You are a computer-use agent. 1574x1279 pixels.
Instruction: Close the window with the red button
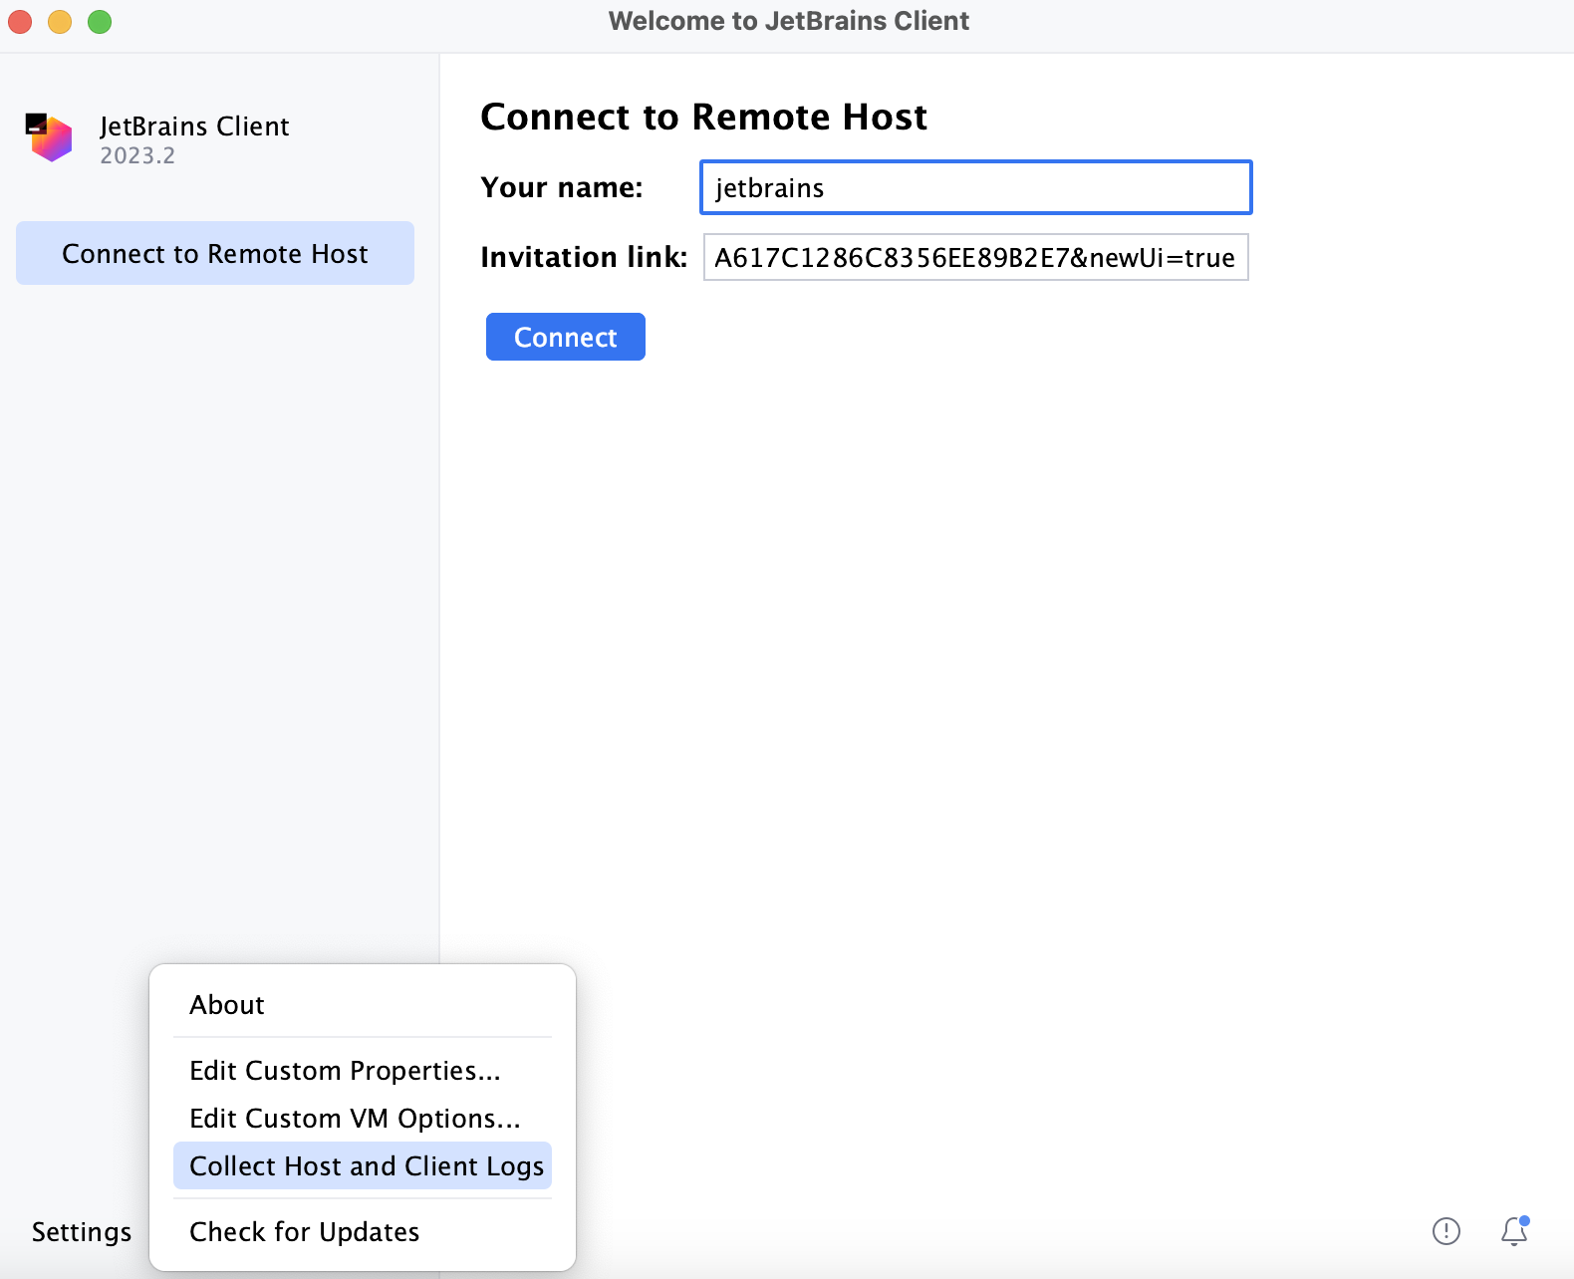[x=20, y=21]
